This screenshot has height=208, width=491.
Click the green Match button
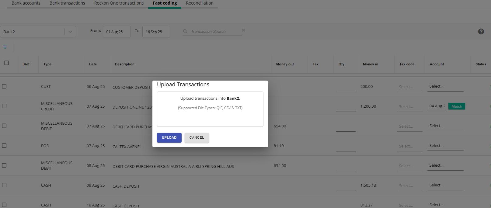click(457, 106)
